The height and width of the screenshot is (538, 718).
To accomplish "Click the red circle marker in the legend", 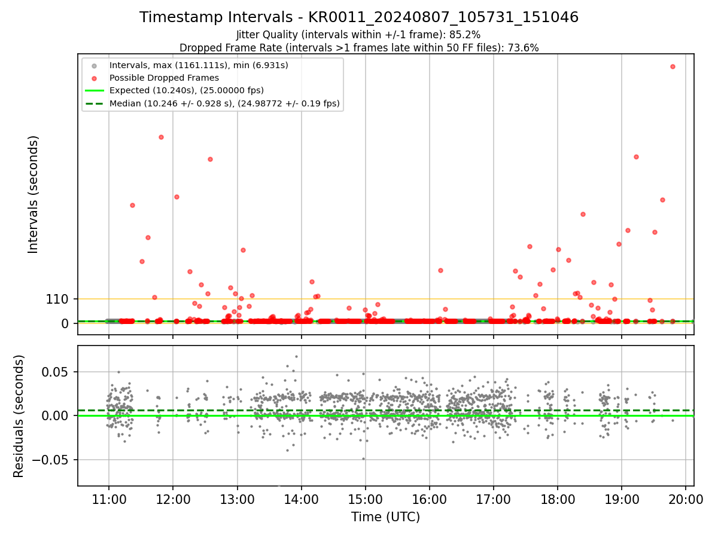I will 95,78.
